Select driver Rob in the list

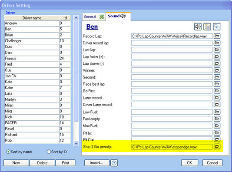(32, 140)
